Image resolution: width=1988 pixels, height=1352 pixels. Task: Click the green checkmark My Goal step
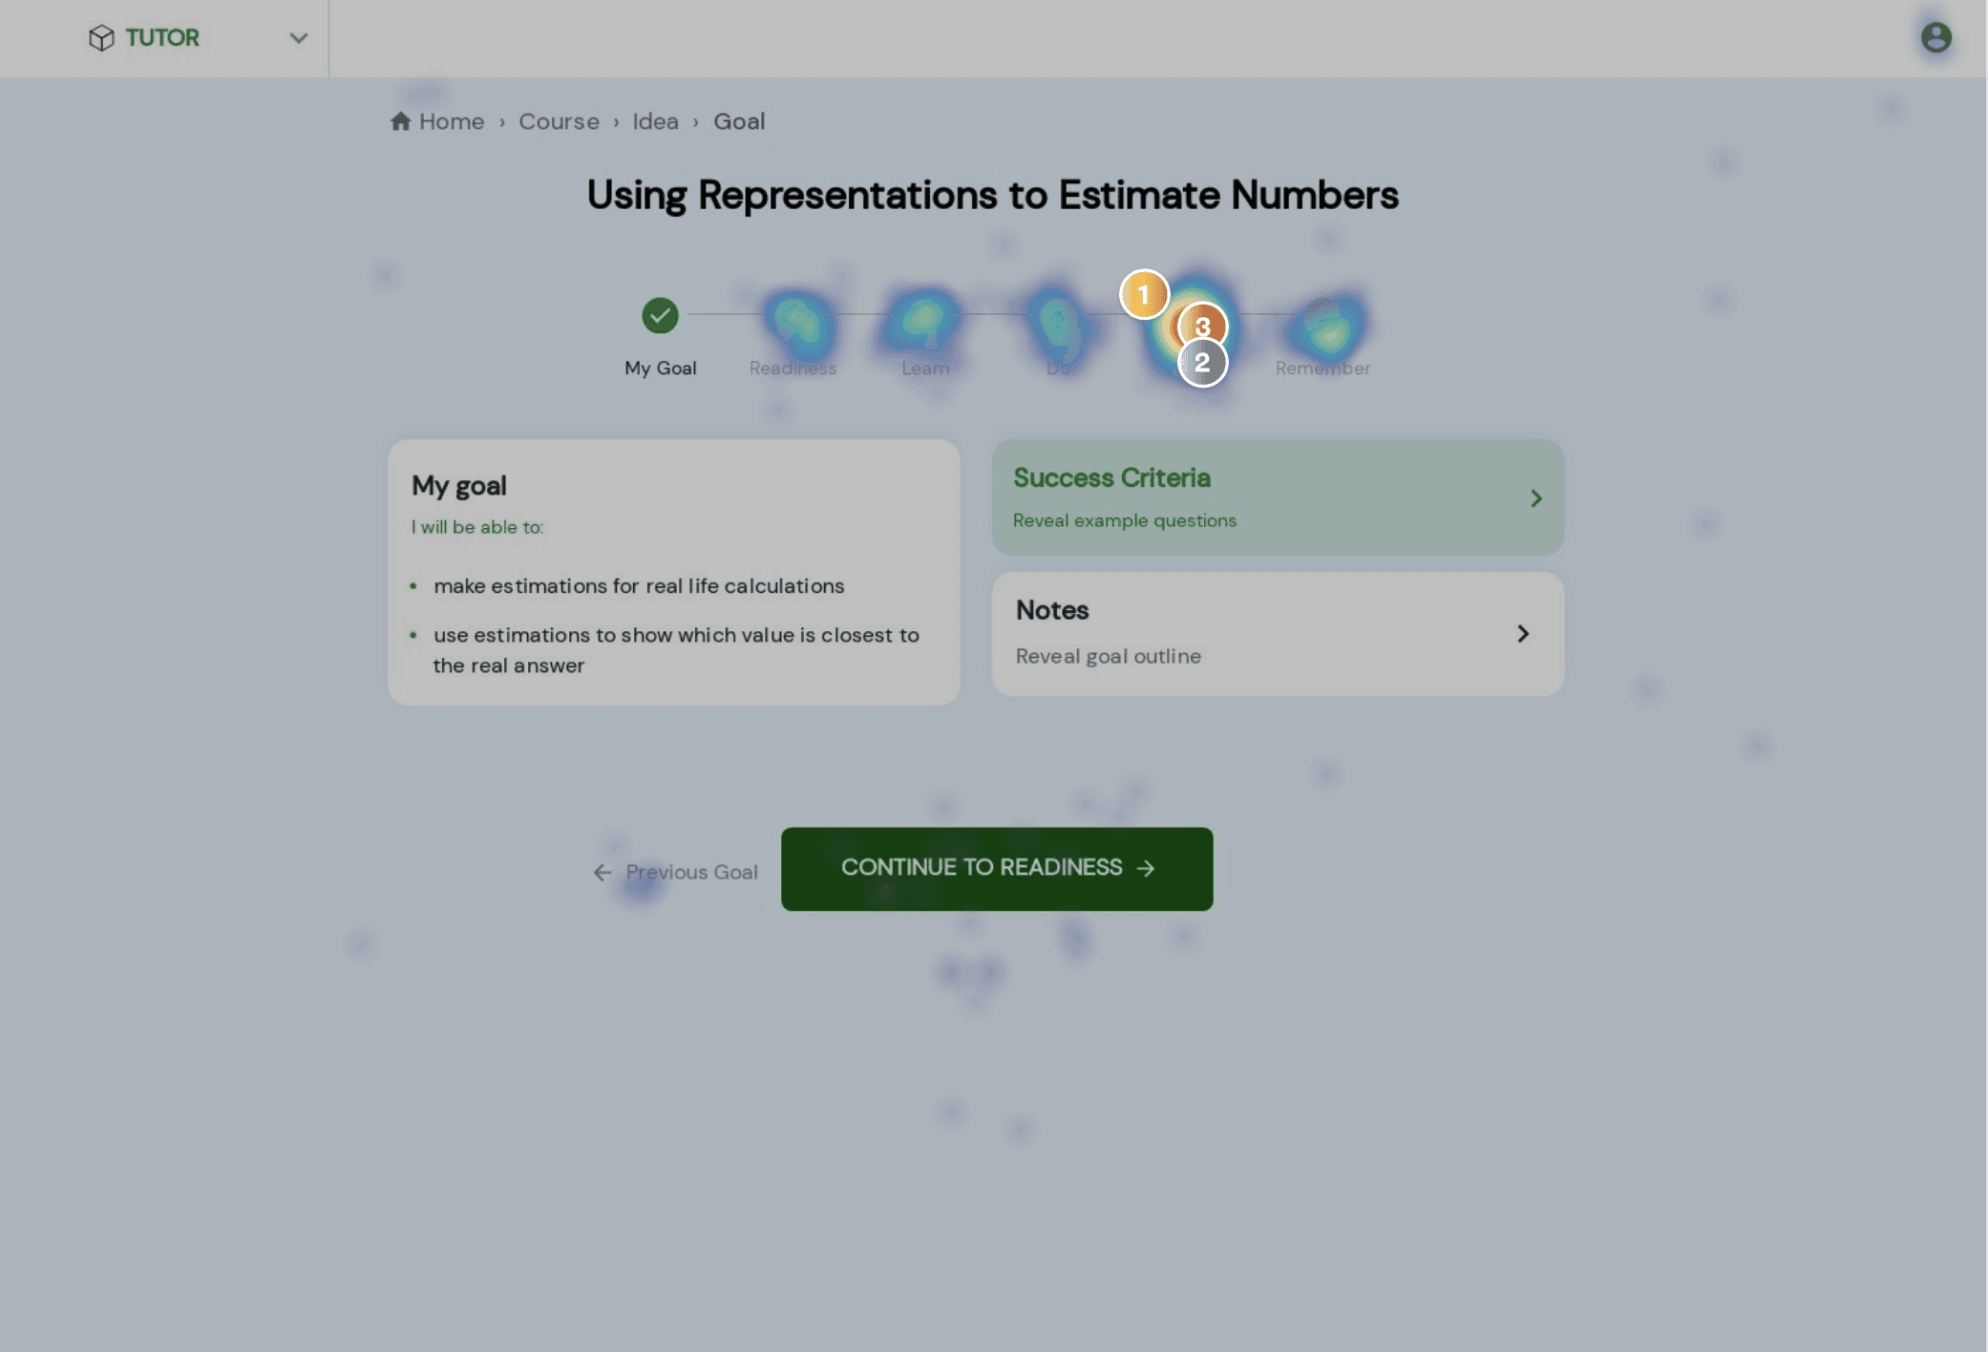point(660,315)
